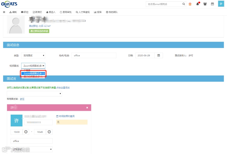Click the end time field 10:45
Viewport: 227px width, 154px height.
tap(40, 132)
